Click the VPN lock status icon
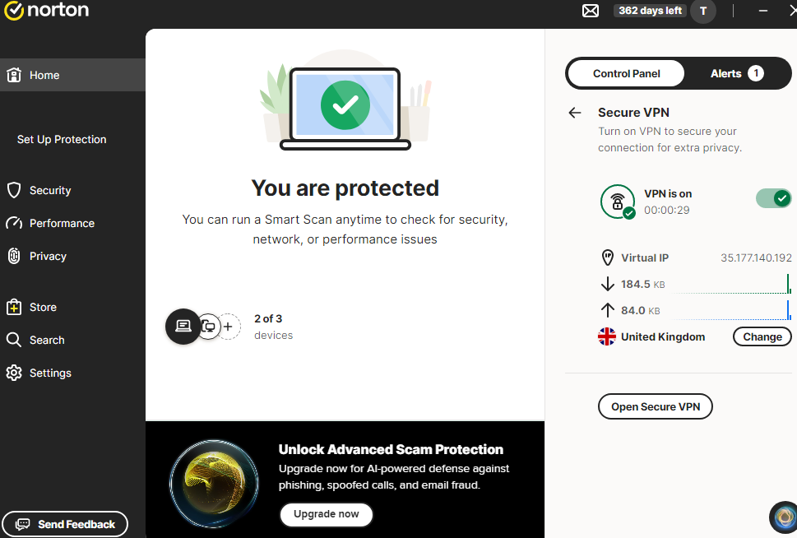 [618, 202]
